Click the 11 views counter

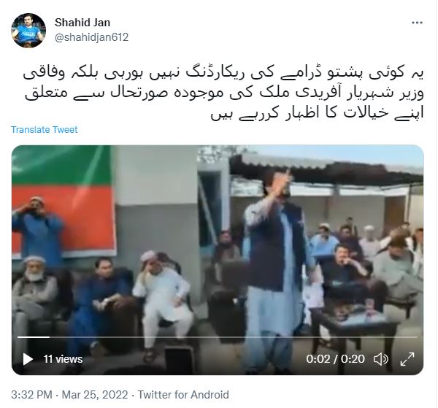pos(63,359)
